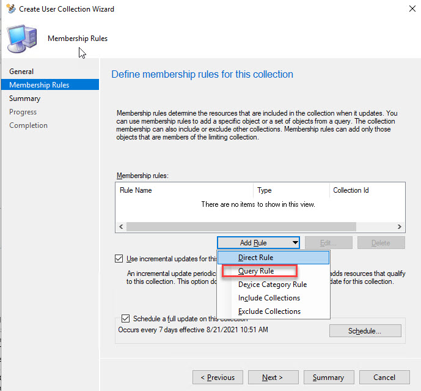
Task: Open the Add Rule dropdown button
Action: point(258,243)
